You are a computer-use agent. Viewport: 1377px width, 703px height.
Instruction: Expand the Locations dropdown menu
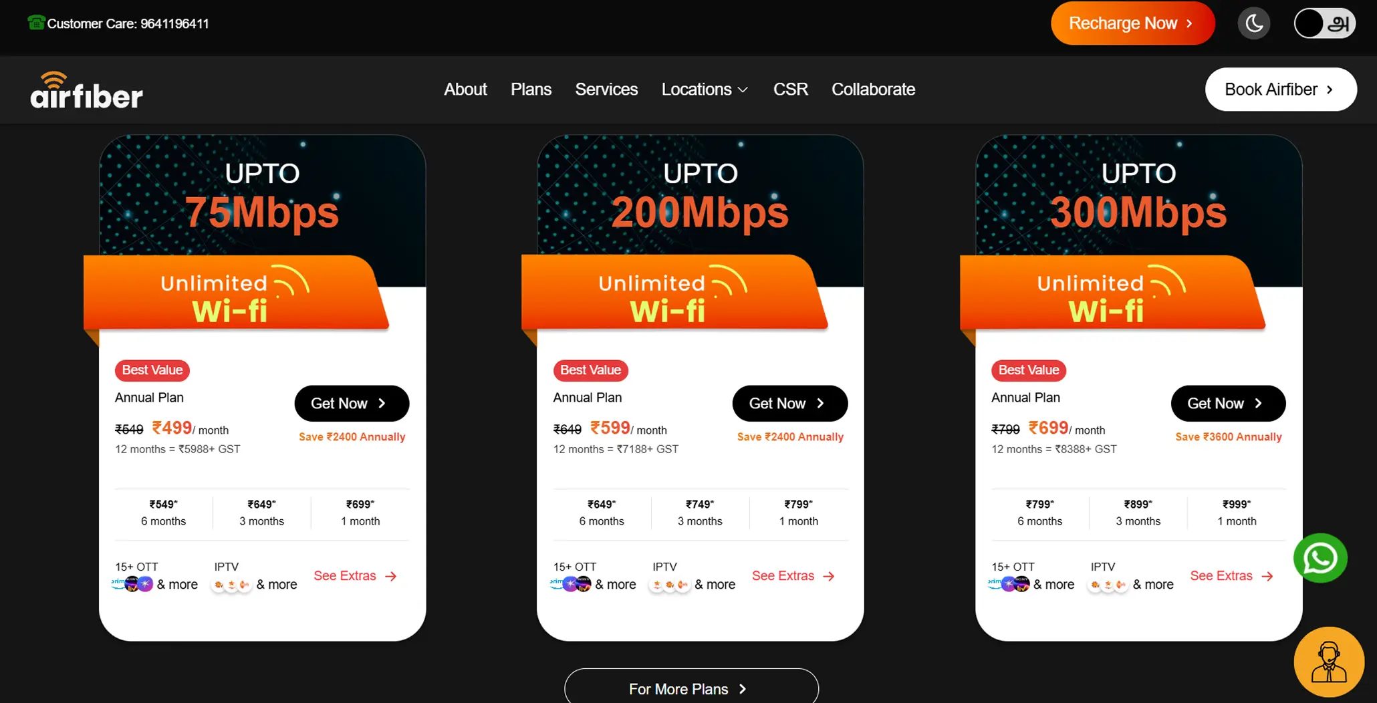705,90
